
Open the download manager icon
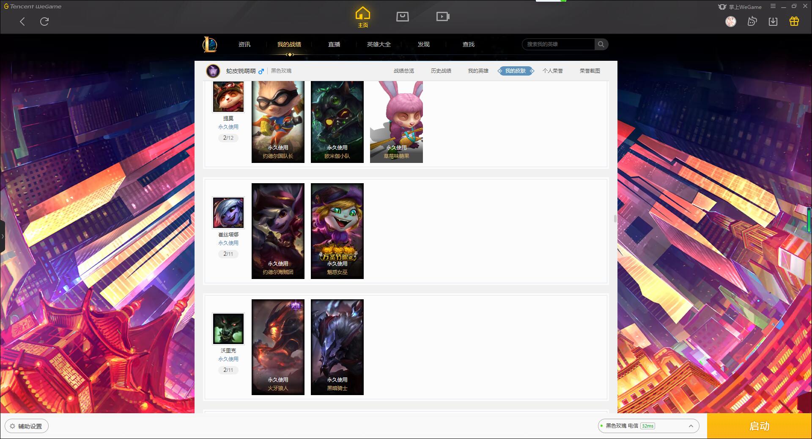click(x=773, y=21)
